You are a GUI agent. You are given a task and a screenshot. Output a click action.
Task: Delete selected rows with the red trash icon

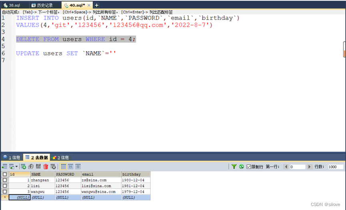46,166
